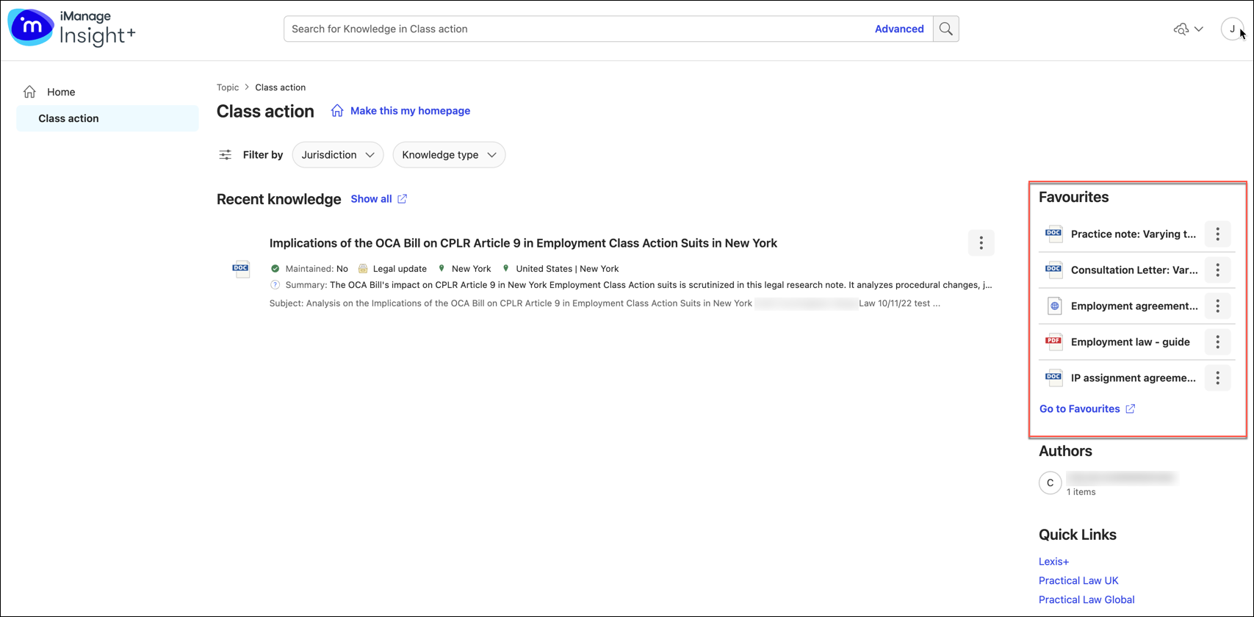The width and height of the screenshot is (1254, 617).
Task: Click Show all recent knowledge link
Action: [x=371, y=199]
